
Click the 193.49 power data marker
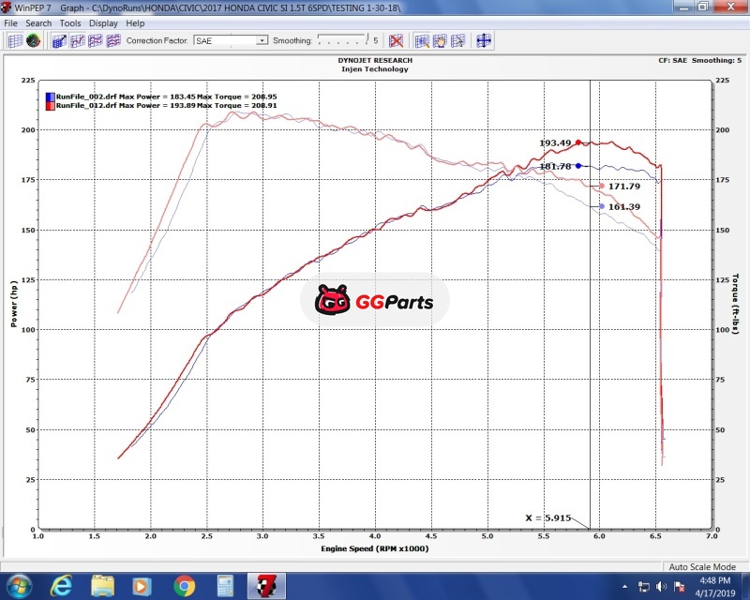coord(578,142)
